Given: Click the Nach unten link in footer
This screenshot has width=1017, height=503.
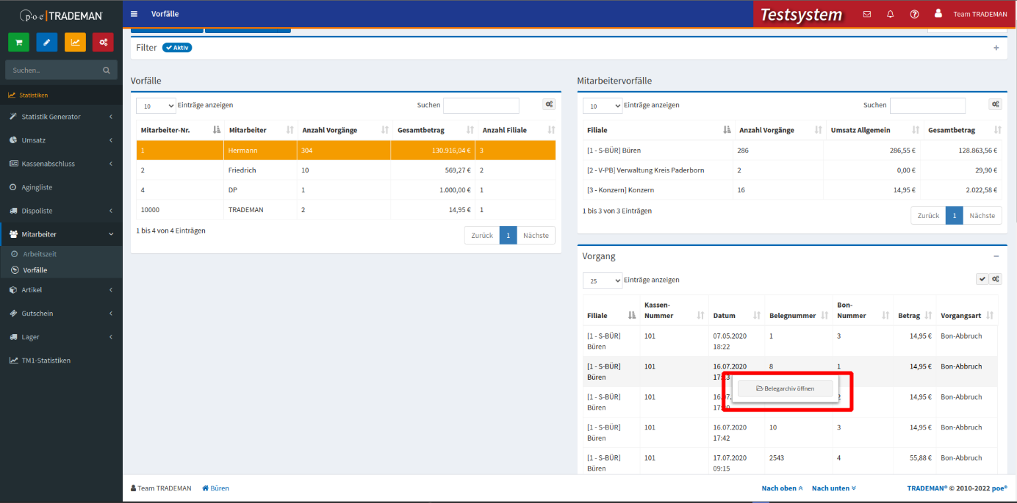Looking at the screenshot, I should tap(833, 488).
